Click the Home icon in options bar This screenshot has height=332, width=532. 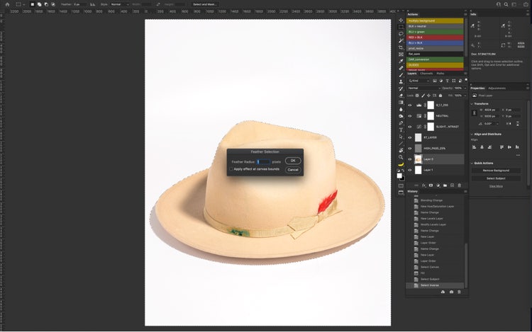pyautogui.click(x=6, y=4)
